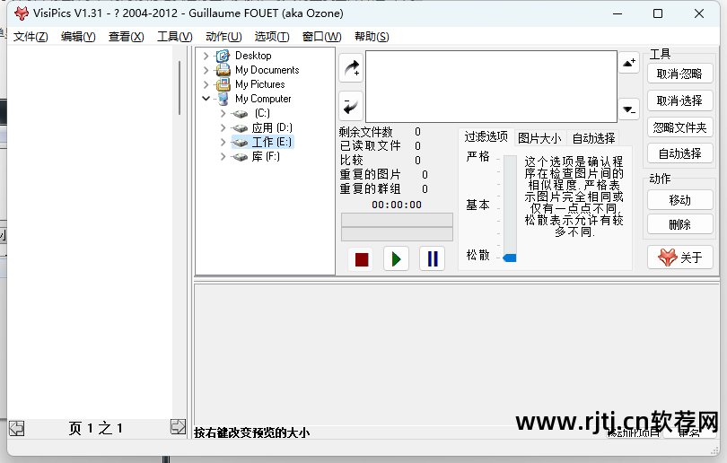Image resolution: width=727 pixels, height=463 pixels.
Task: Go to the next preview page arrow
Action: [x=178, y=427]
